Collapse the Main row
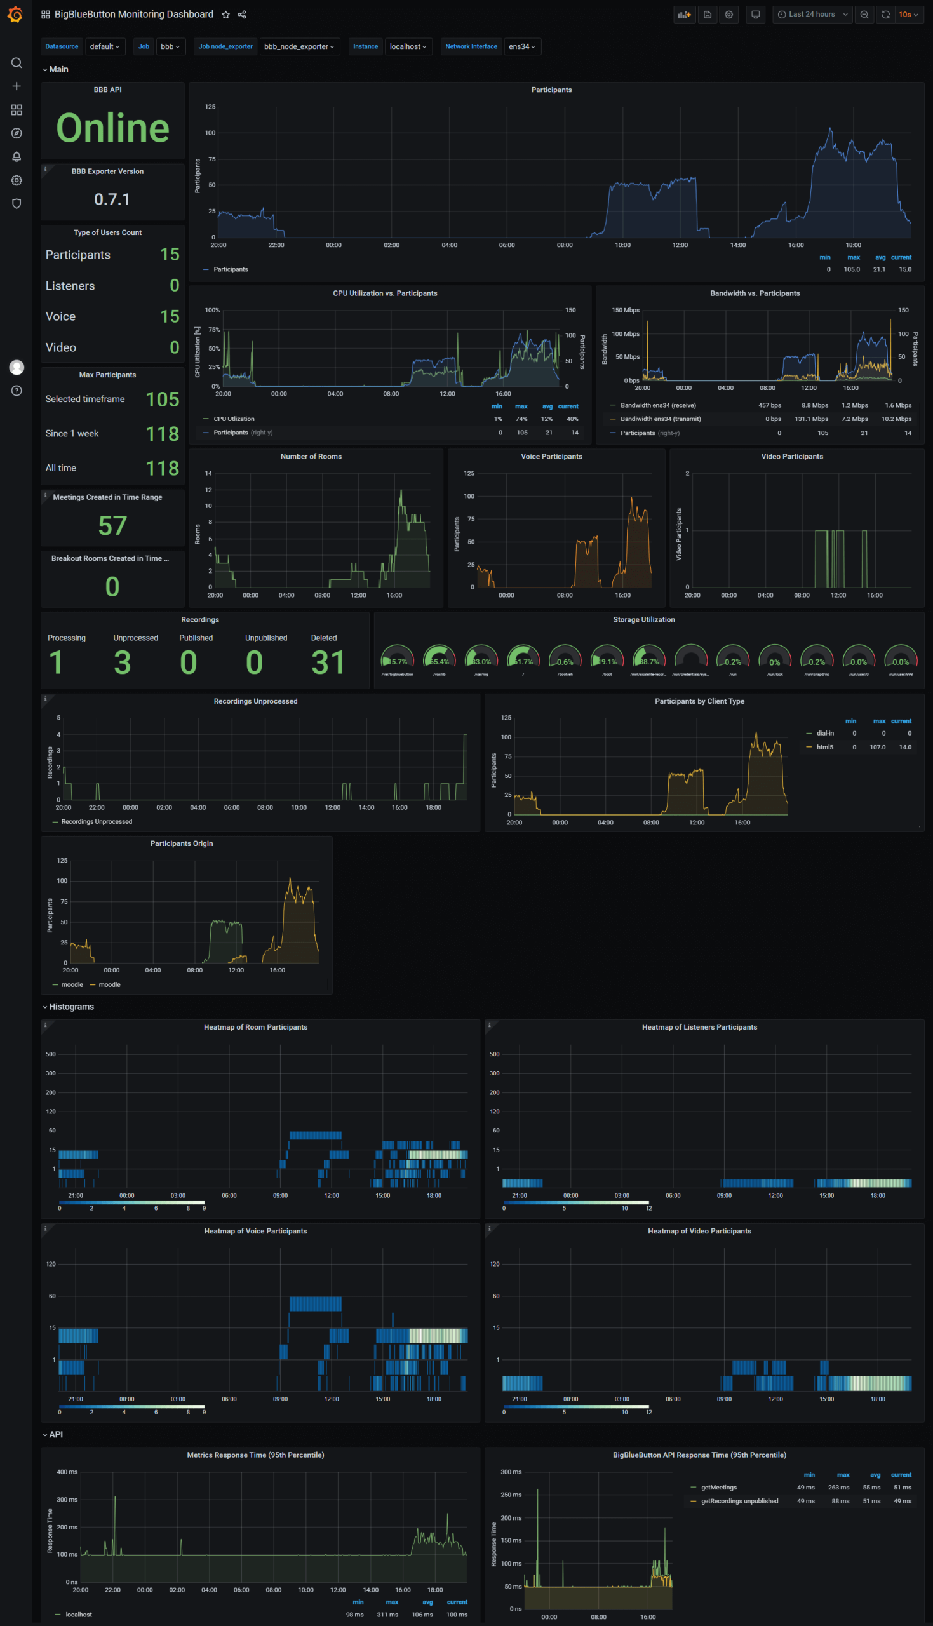This screenshot has width=933, height=1626. [55, 69]
